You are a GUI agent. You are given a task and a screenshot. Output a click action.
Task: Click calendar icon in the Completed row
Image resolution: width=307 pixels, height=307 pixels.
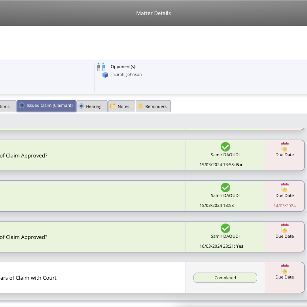(285, 269)
